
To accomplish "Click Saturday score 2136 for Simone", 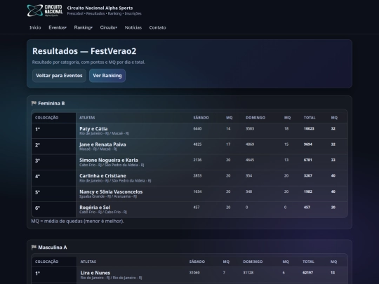I will (x=197, y=160).
